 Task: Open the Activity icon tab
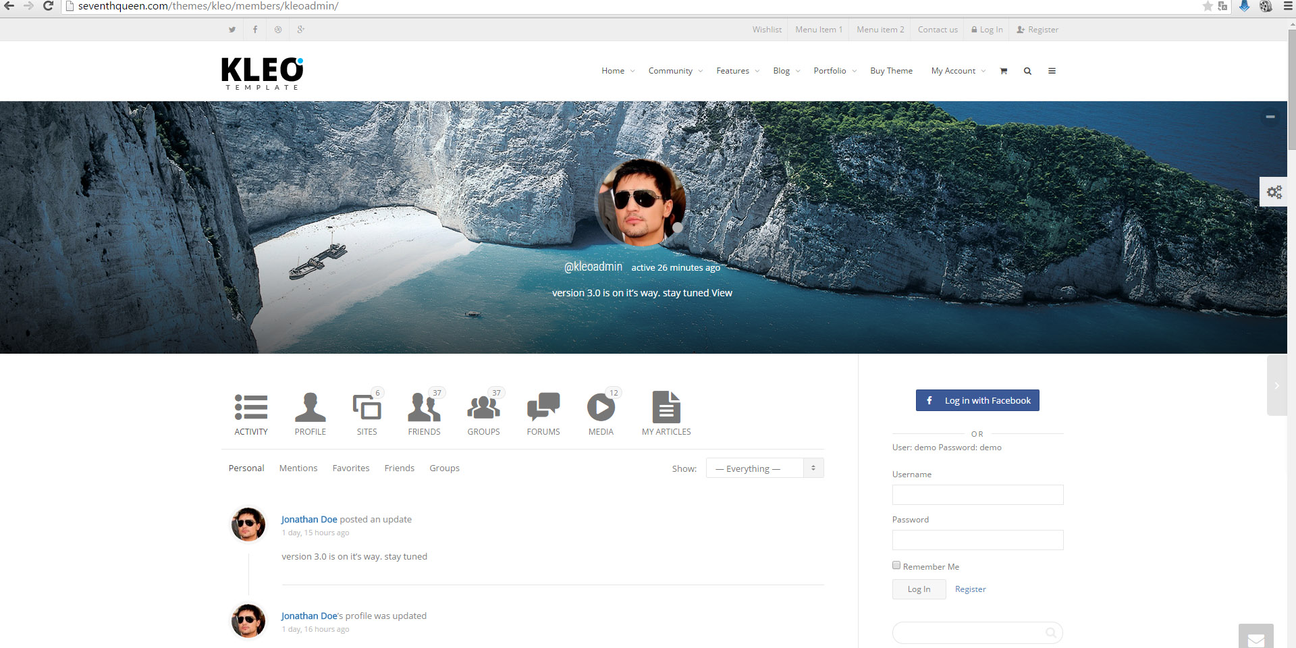pos(251,414)
